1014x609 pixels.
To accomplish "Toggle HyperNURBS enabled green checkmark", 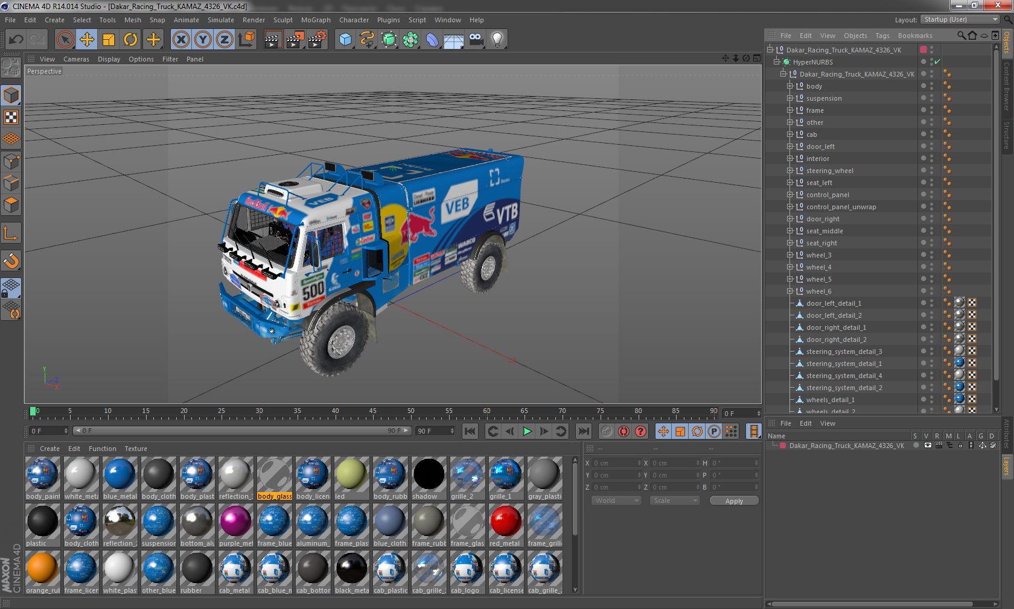I will (x=937, y=62).
